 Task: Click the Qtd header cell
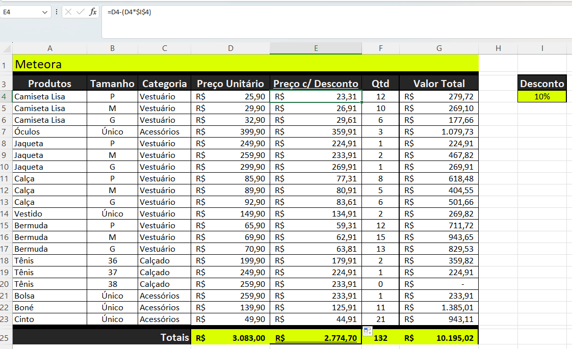click(380, 84)
